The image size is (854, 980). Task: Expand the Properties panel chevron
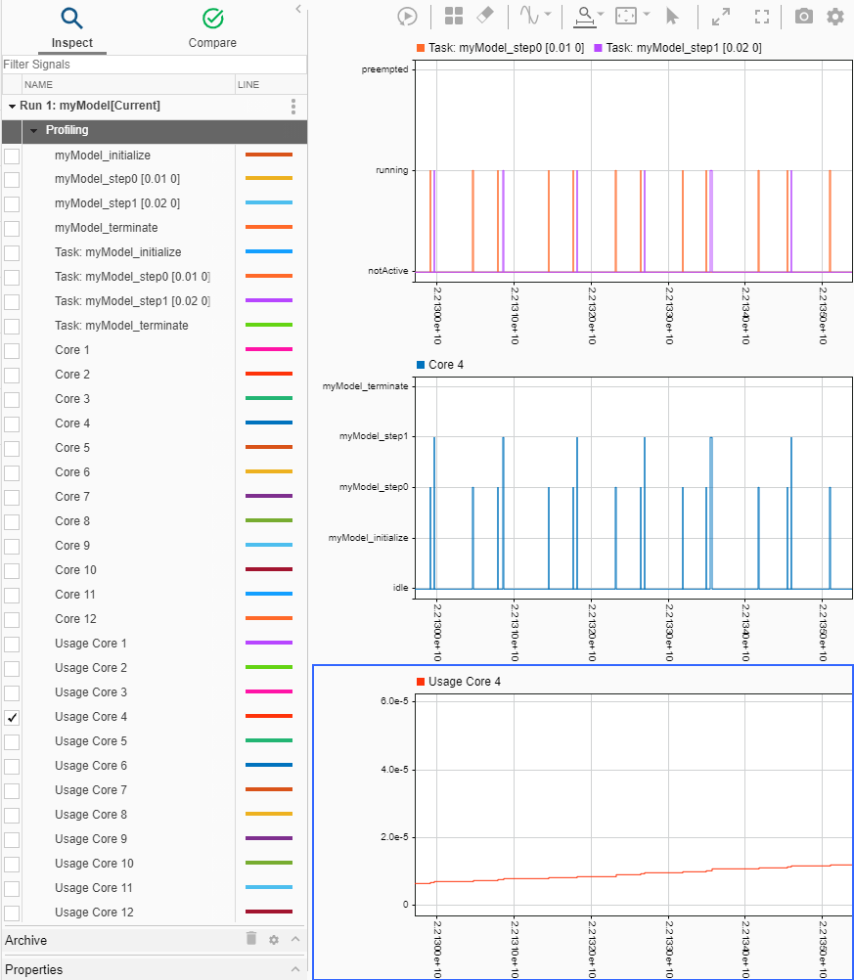tap(295, 969)
